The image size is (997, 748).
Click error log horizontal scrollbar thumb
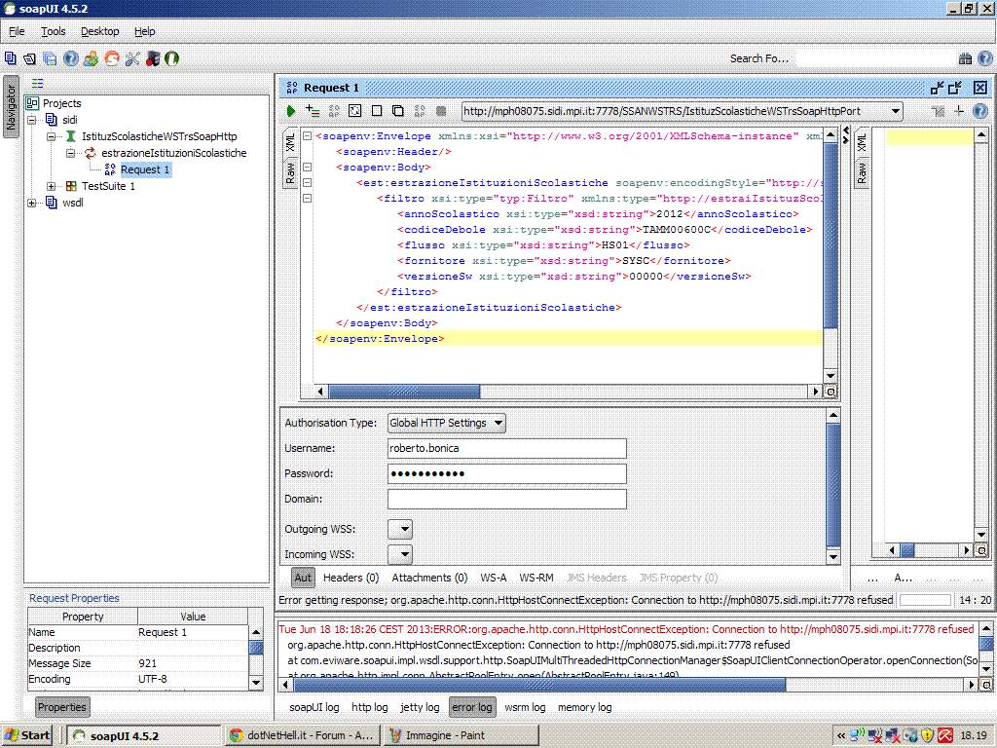[539, 685]
